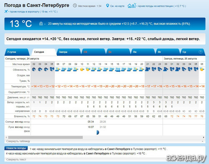Click the sunny weather icon at 10:00

82,69
